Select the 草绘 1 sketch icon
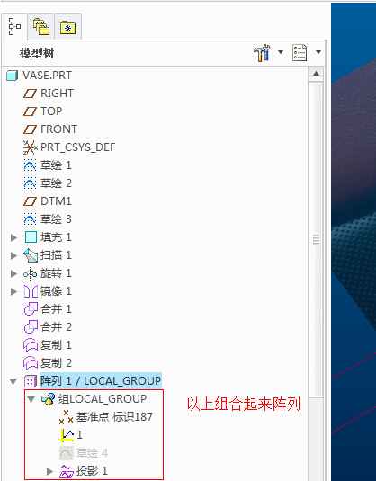 30,165
